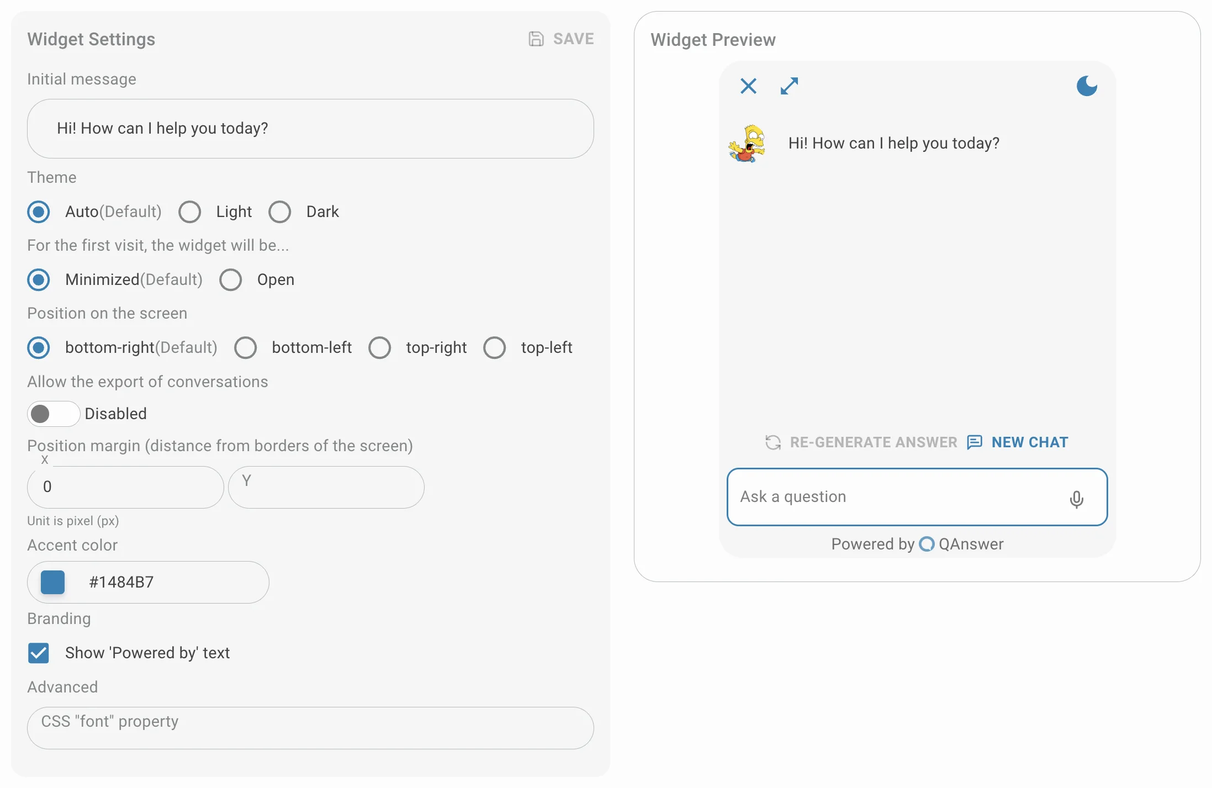Image resolution: width=1212 pixels, height=788 pixels.
Task: Select the Dark theme radio button
Action: click(x=280, y=212)
